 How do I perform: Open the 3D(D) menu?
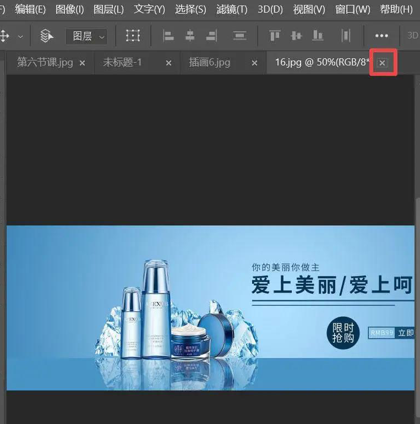[x=270, y=9]
